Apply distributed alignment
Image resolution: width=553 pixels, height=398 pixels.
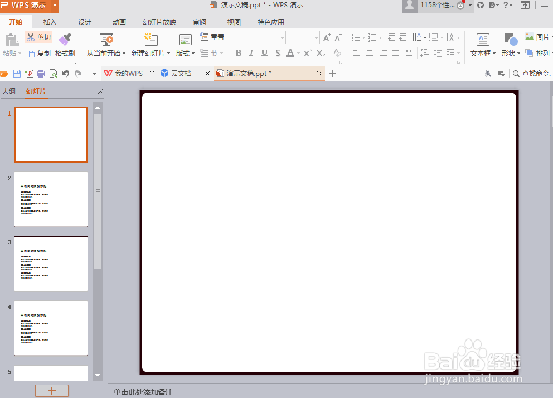[409, 54]
